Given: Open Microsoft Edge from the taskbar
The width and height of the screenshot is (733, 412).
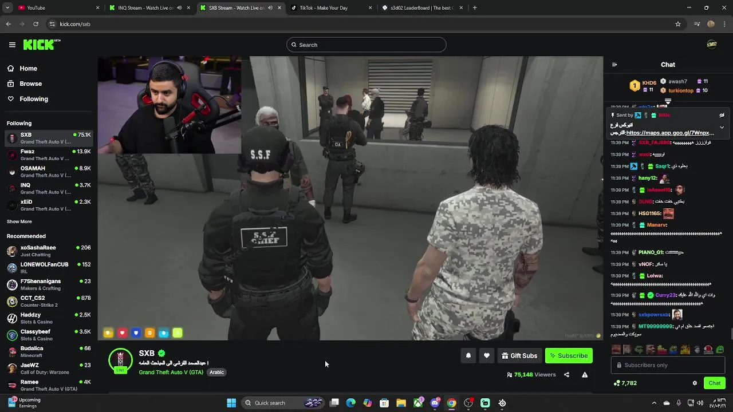Looking at the screenshot, I should [x=351, y=403].
